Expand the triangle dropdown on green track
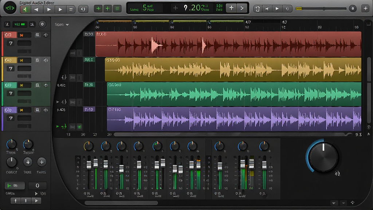This screenshot has height=210, width=373. [x=11, y=93]
